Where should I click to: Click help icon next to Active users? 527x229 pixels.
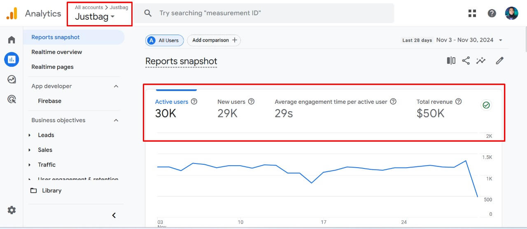[194, 102]
